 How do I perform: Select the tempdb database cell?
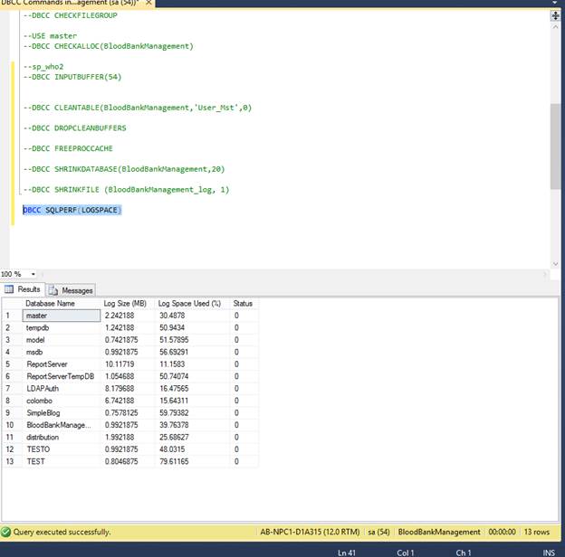(62, 328)
